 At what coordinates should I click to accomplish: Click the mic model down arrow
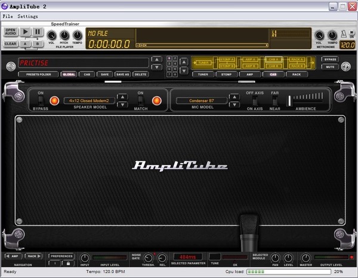click(x=234, y=104)
